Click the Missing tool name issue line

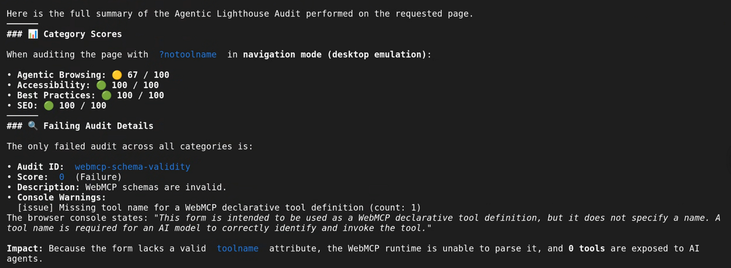click(x=219, y=208)
